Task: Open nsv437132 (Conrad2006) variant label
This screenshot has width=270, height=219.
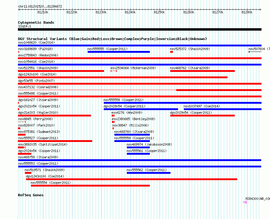Action: [38, 87]
